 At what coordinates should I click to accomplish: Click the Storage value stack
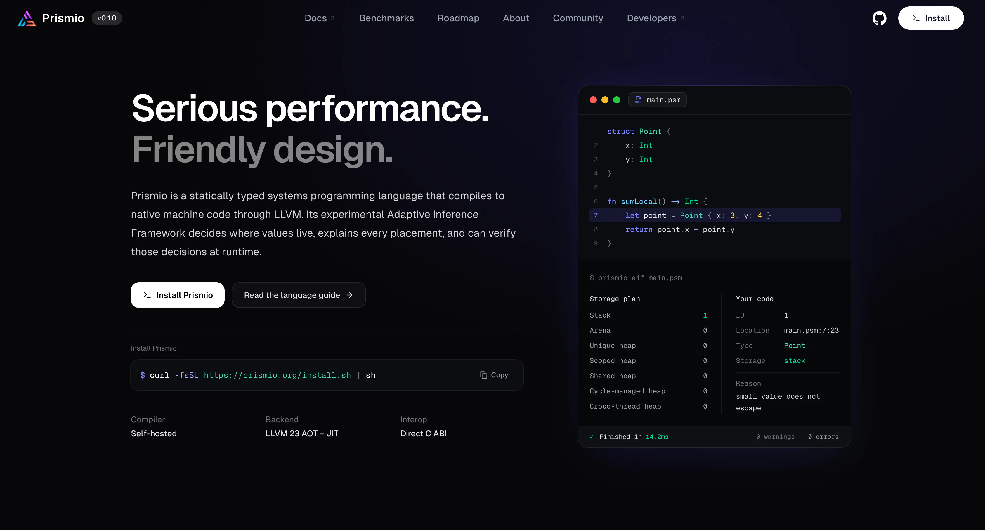pyautogui.click(x=794, y=361)
